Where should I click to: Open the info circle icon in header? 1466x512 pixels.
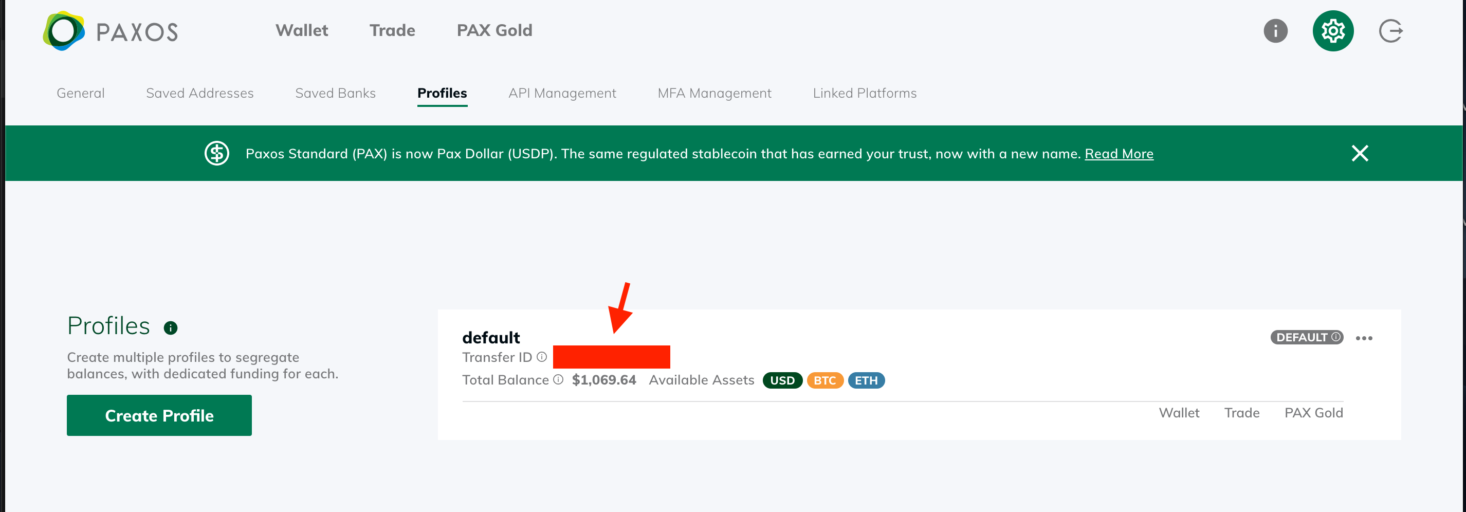coord(1275,31)
